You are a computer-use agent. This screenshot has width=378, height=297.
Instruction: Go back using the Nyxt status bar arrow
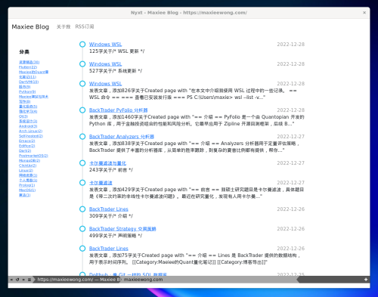11,280
